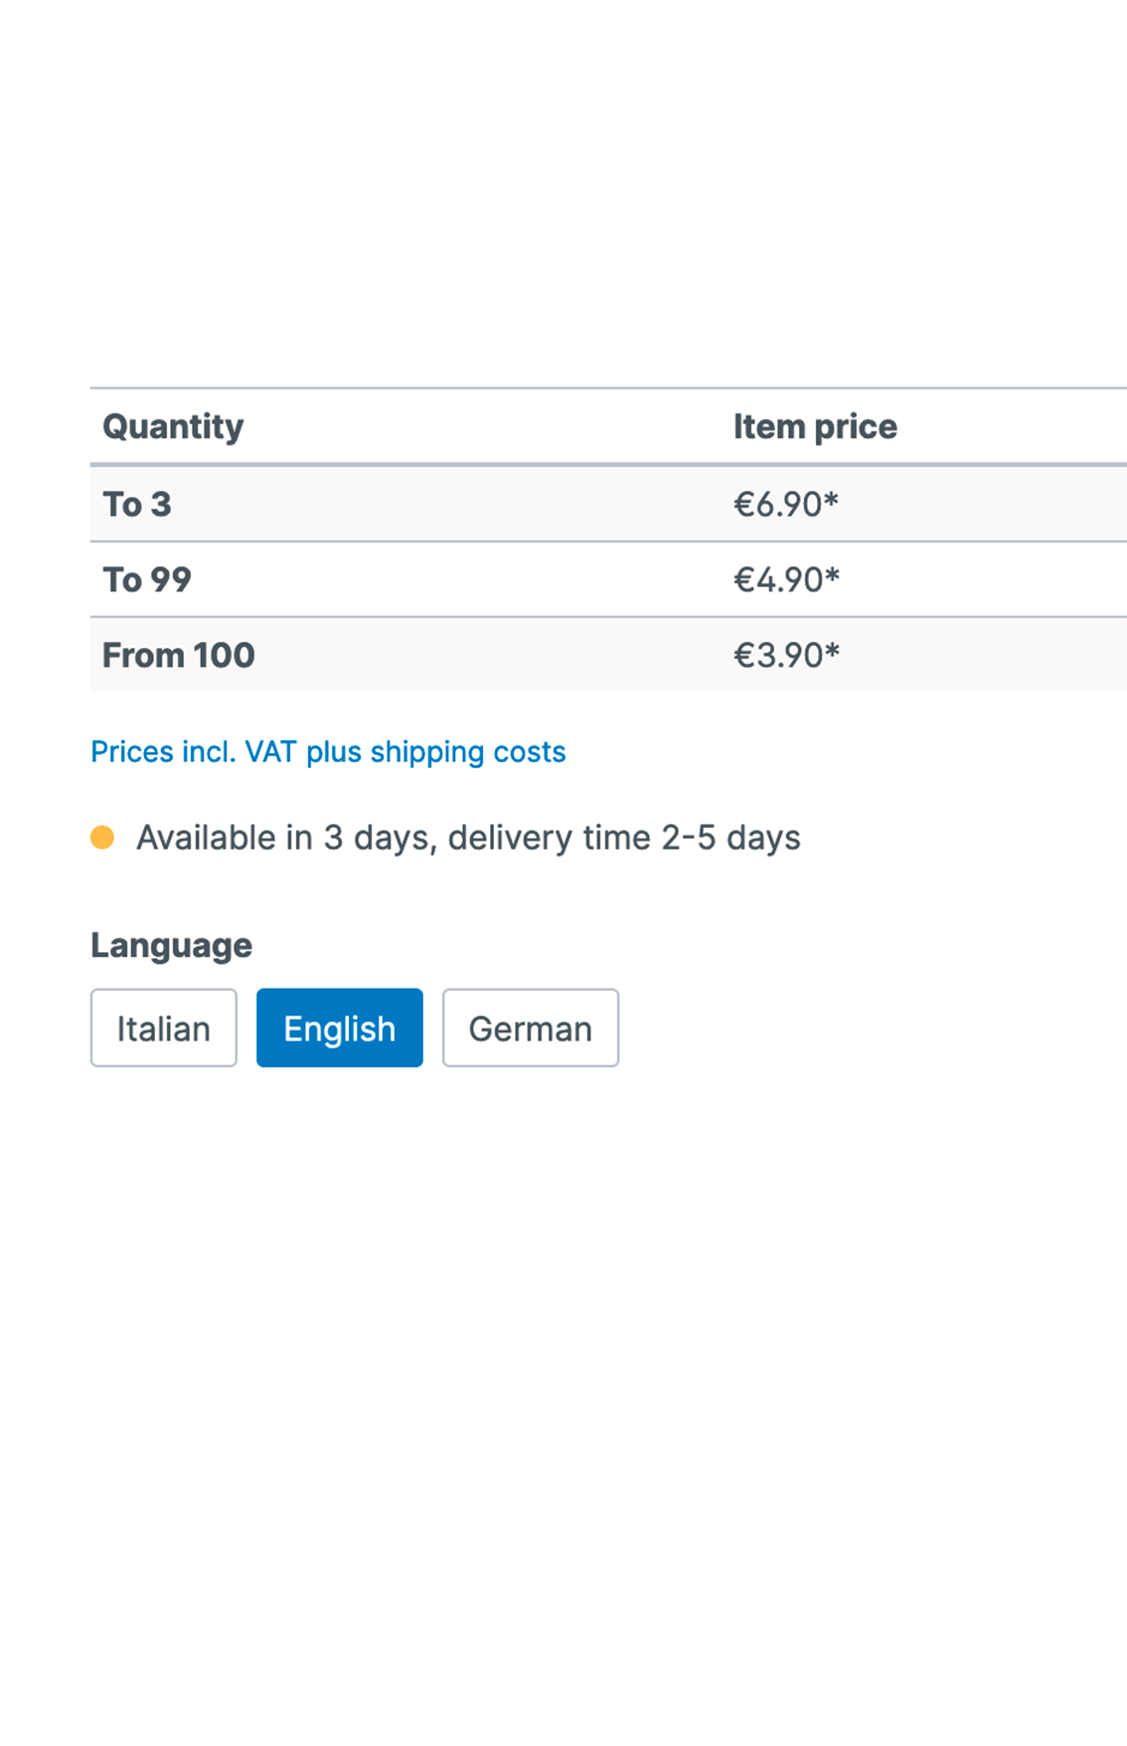1127x1746 pixels.
Task: Click the €4.90 item price
Action: (x=778, y=579)
